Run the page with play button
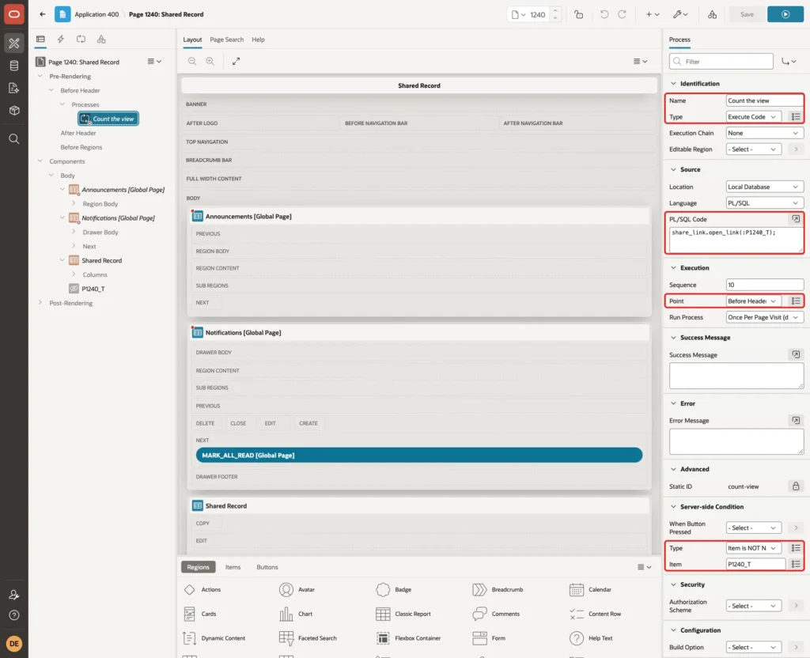The image size is (810, 658). 785,14
